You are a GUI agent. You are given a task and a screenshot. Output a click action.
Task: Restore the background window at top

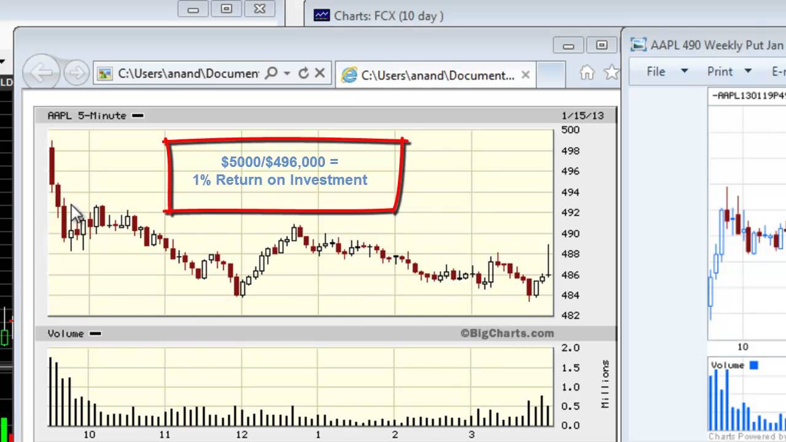click(x=226, y=9)
